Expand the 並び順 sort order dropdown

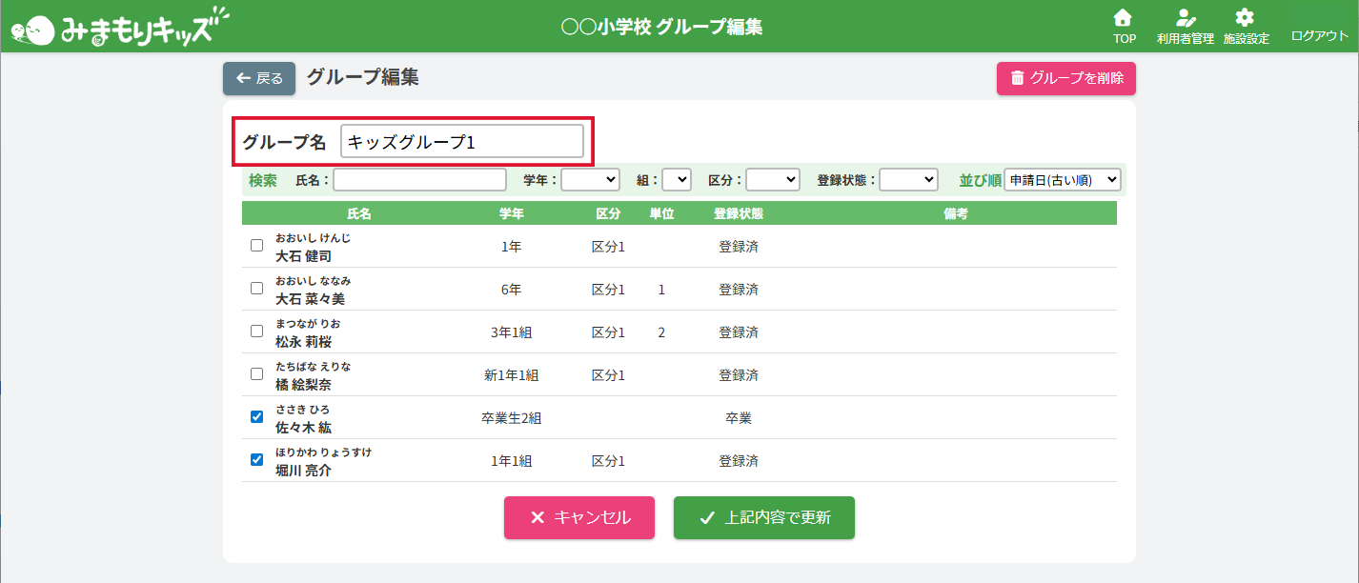(1063, 179)
